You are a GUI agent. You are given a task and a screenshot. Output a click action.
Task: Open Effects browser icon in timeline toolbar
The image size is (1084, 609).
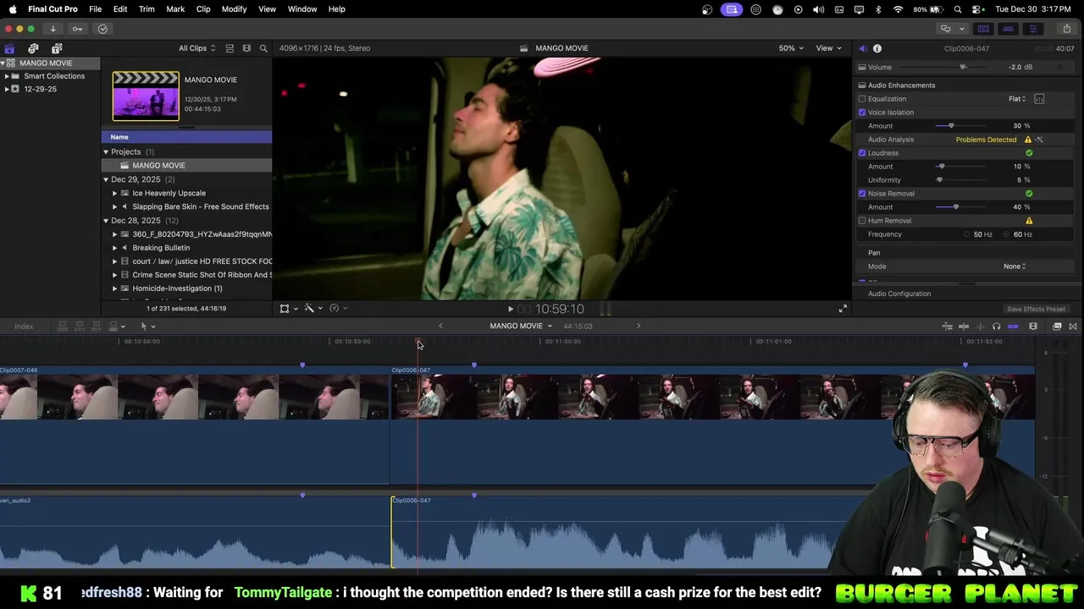point(1057,326)
